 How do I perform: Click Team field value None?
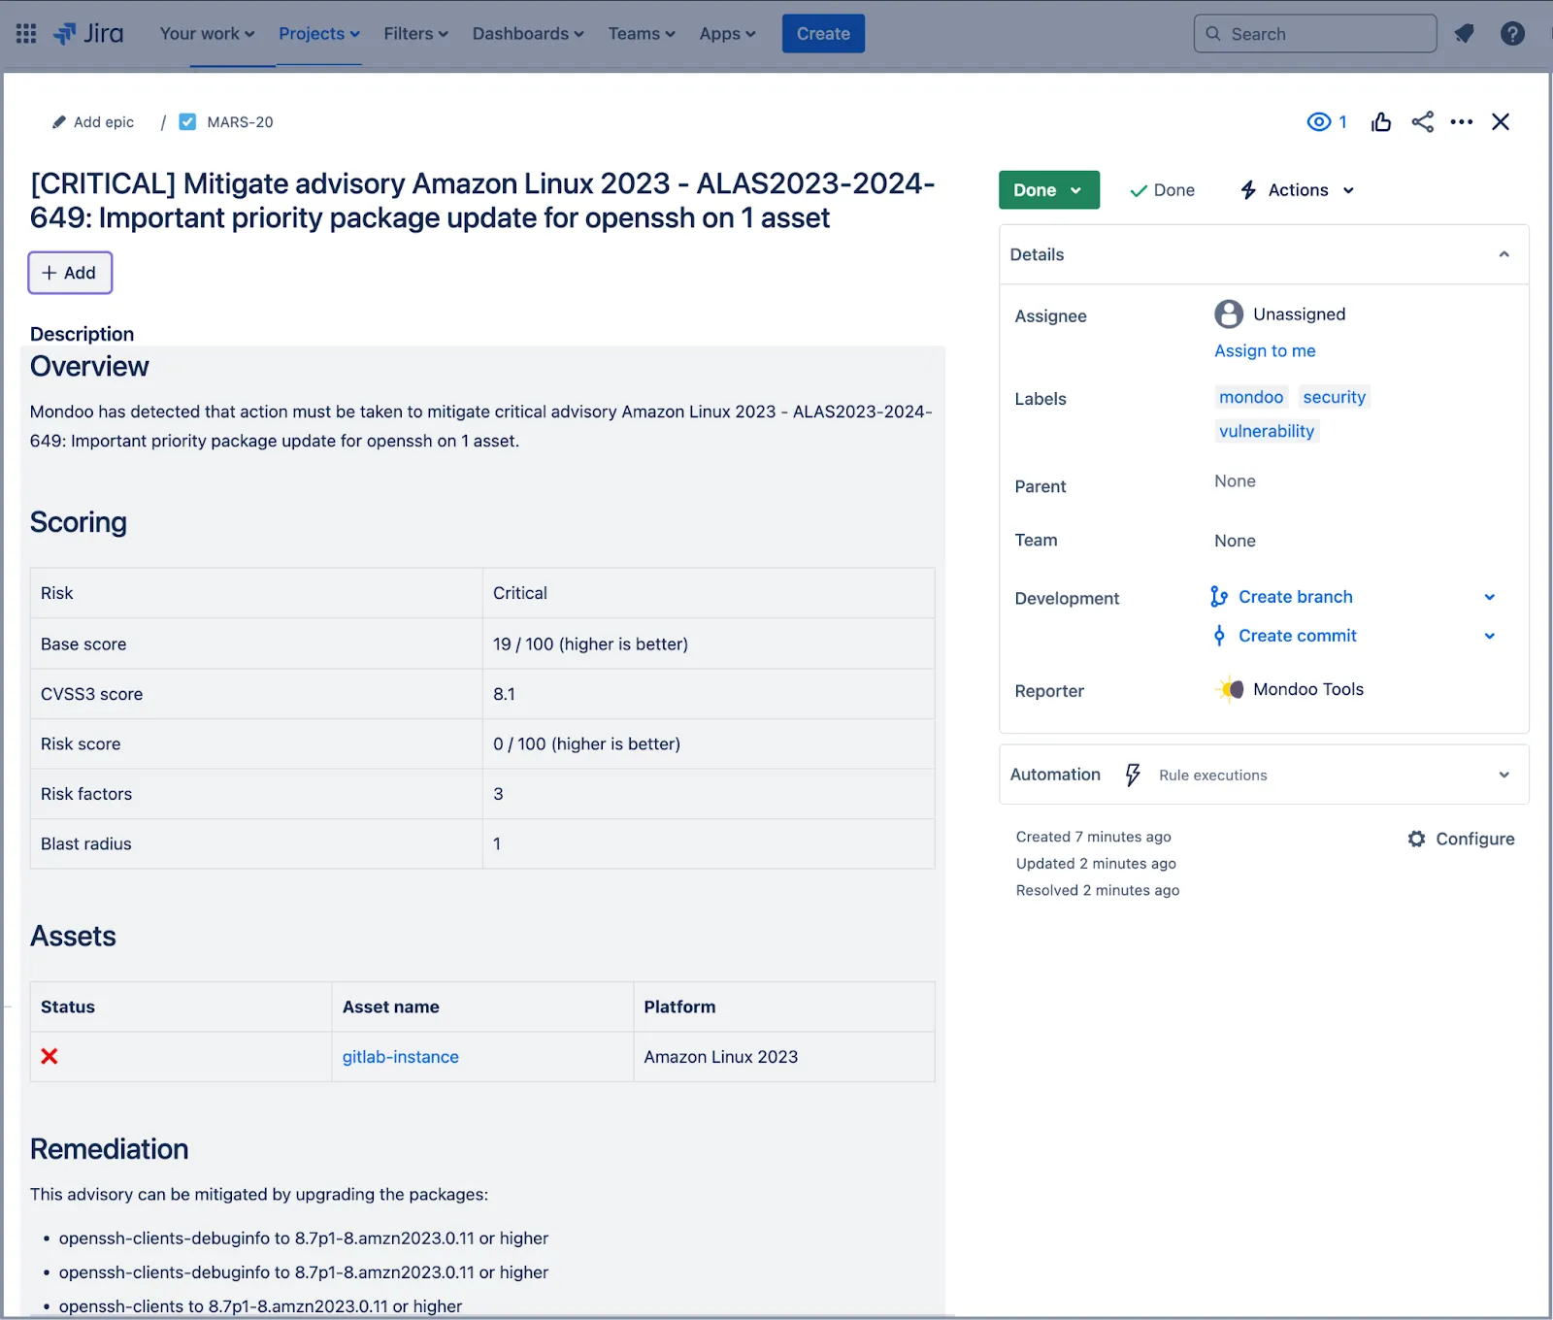[1235, 541]
